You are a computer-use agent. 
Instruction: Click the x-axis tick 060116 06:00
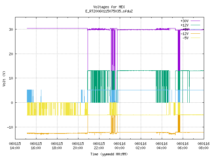click(x=183, y=146)
